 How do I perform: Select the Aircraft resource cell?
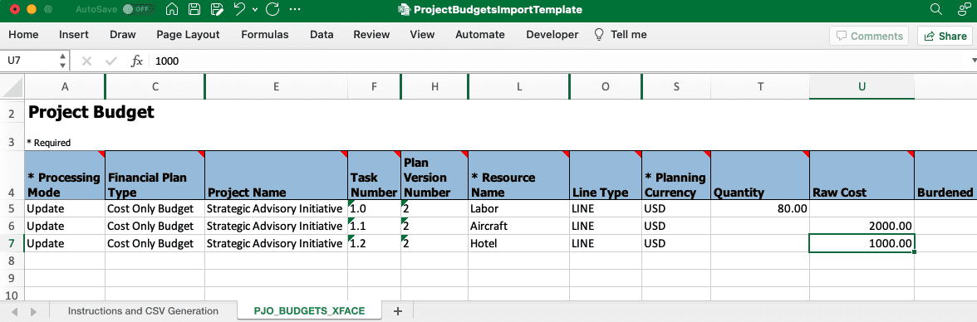519,226
